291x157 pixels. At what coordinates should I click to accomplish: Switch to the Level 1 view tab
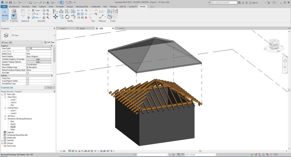pos(63,28)
